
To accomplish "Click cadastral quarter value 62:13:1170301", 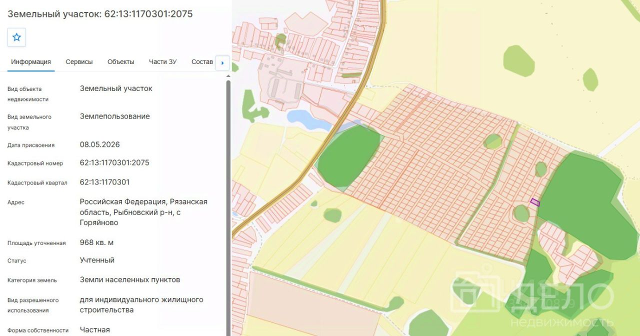I will tap(104, 182).
